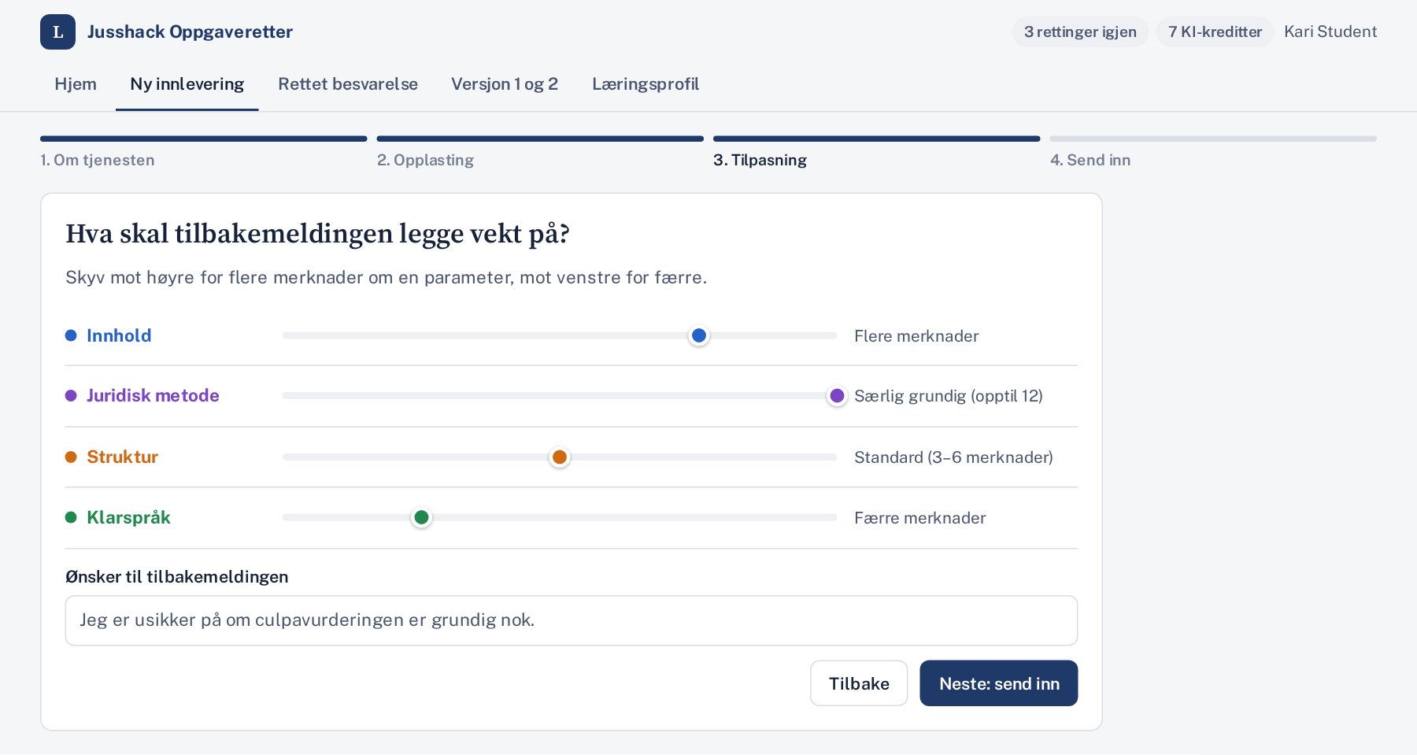Viewport: 1417px width, 755px height.
Task: Focus the Ønsker til tilbakemeldingen text field
Action: click(x=571, y=620)
